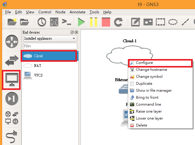Float the End devices panel
The height and width of the screenshot is (145, 195).
72,32
